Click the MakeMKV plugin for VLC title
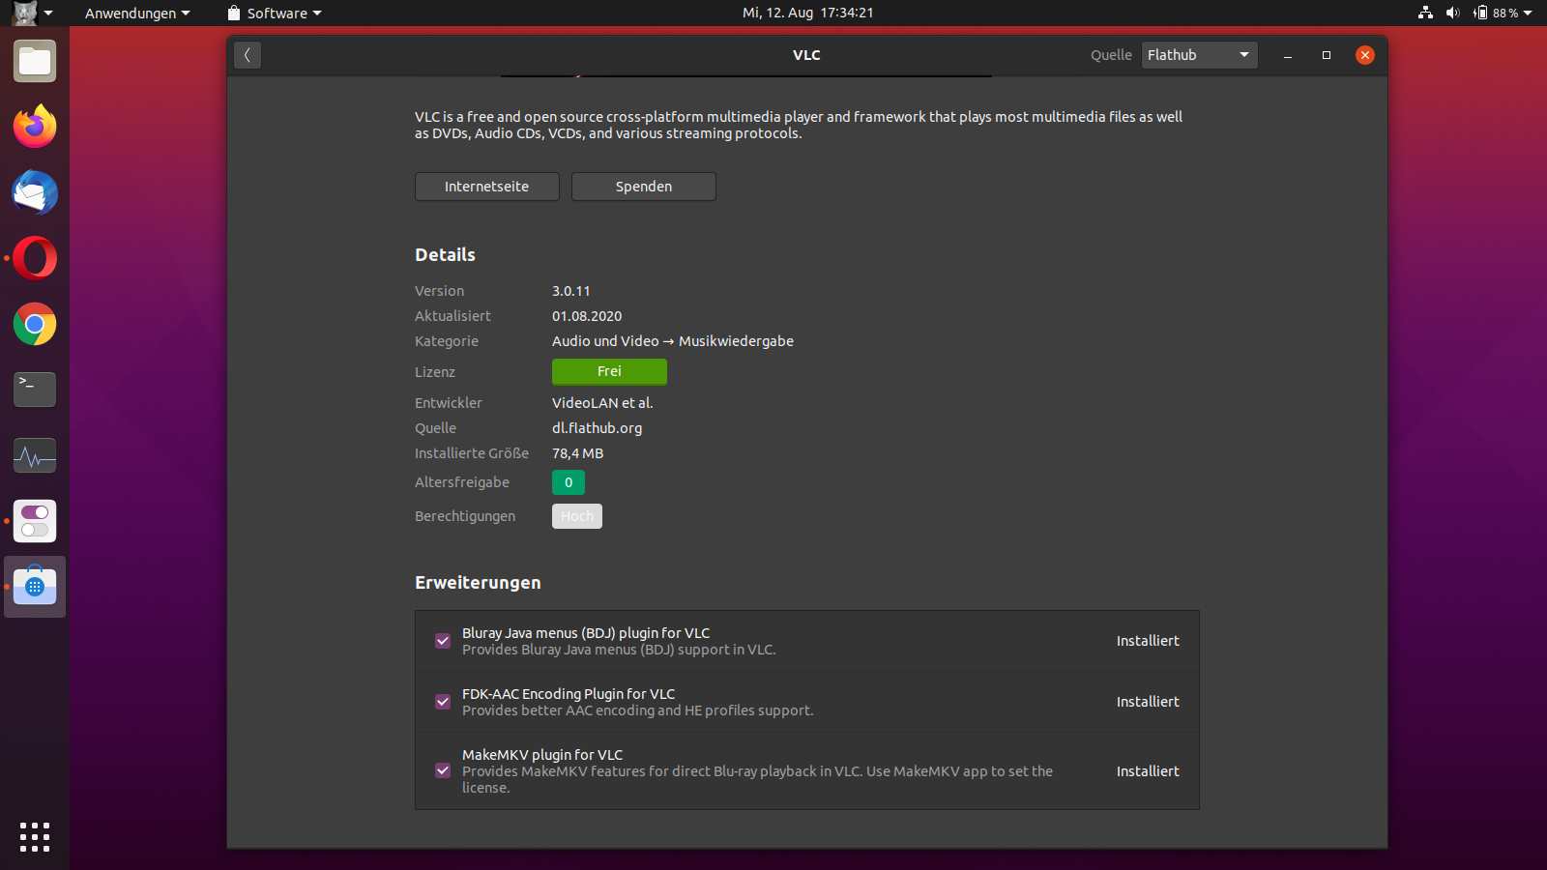The image size is (1547, 870). click(x=542, y=755)
